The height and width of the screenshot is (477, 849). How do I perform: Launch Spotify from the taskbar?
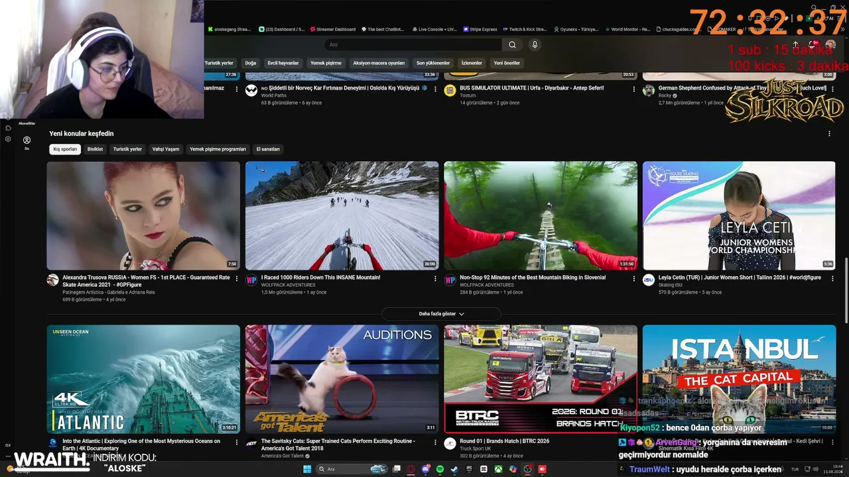[x=440, y=469]
